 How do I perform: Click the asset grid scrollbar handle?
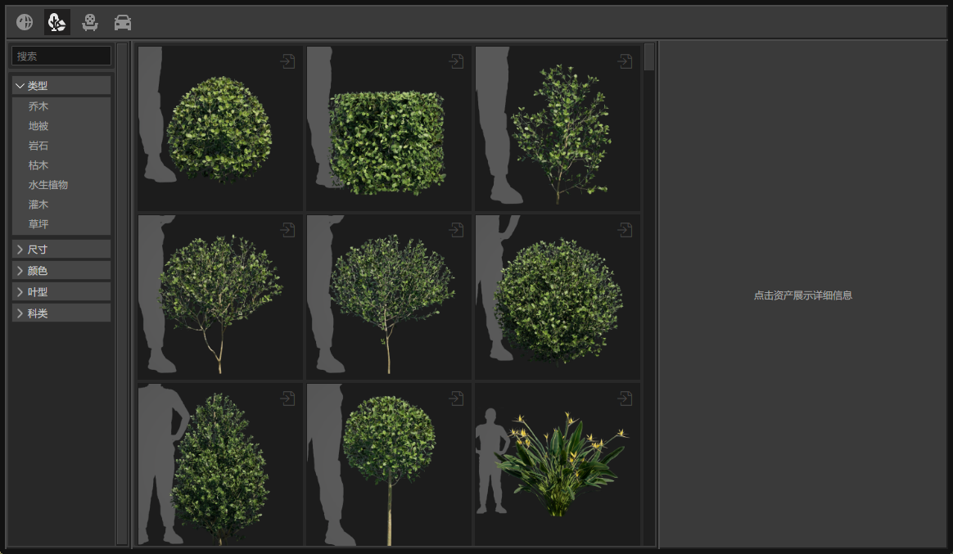click(x=649, y=57)
